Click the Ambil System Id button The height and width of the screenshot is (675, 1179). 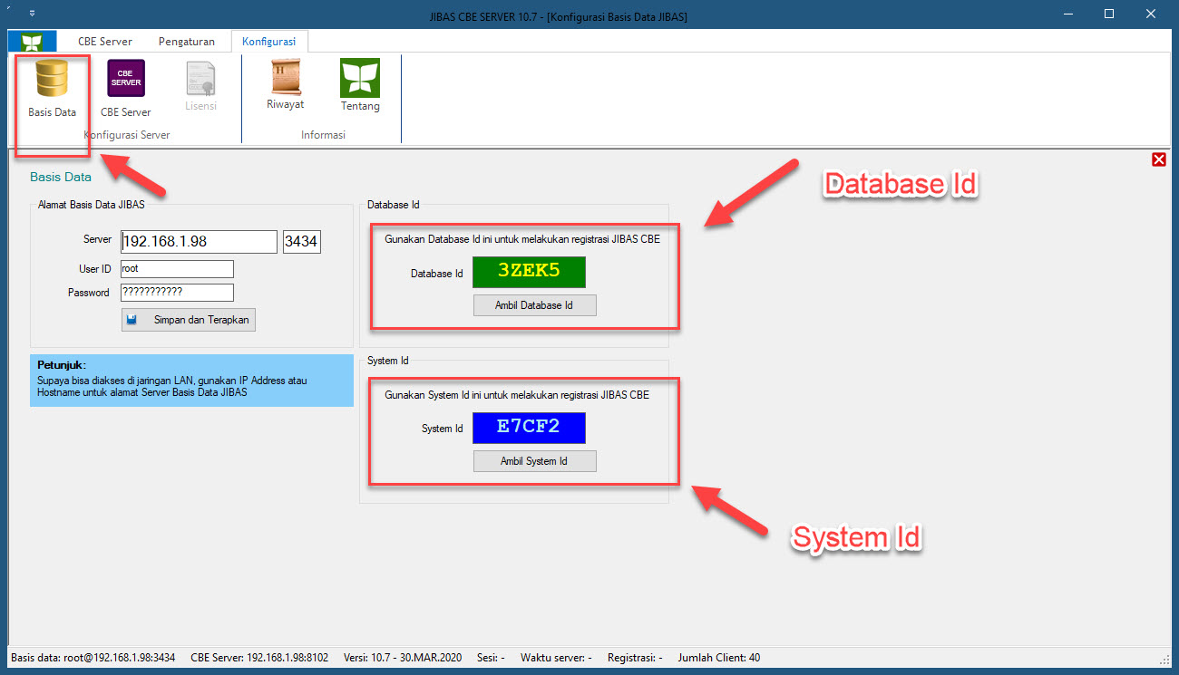(534, 460)
